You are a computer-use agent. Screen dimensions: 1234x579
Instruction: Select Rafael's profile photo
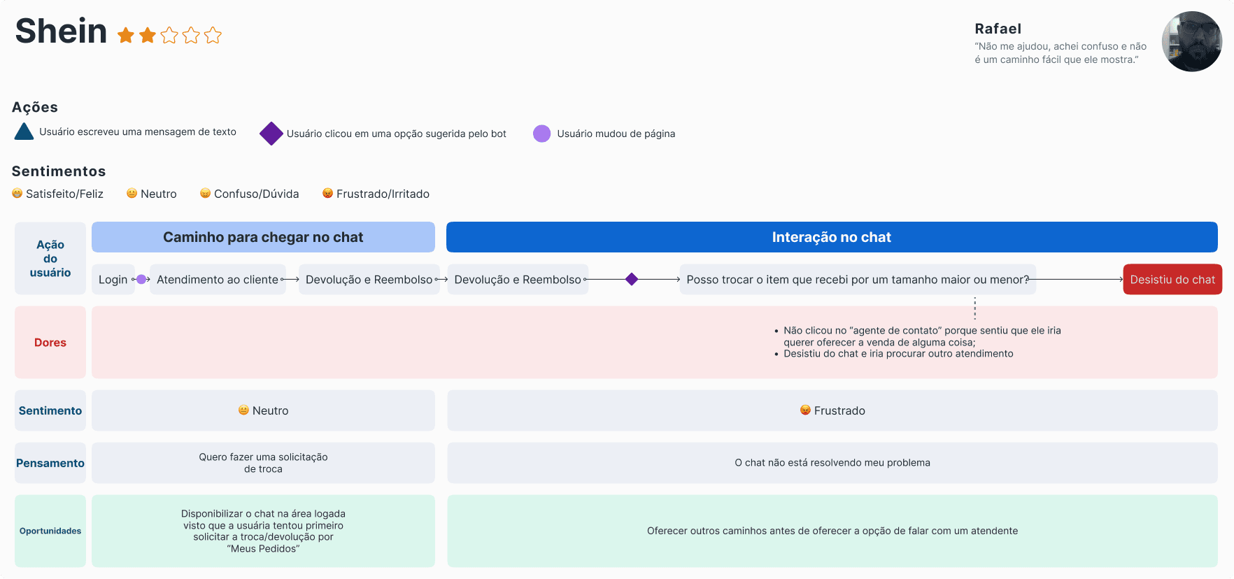point(1192,41)
